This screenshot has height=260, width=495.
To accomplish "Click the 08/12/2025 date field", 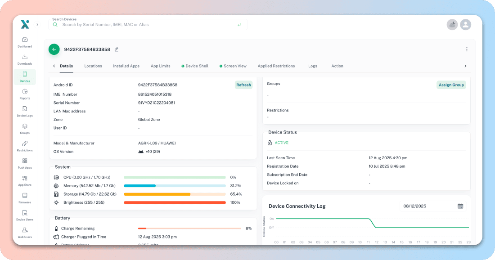I will [433, 206].
